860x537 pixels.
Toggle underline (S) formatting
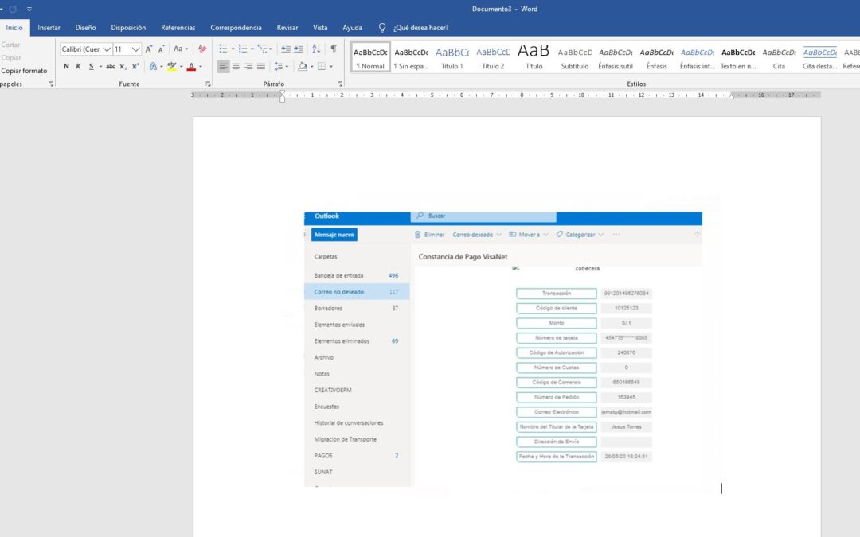(x=91, y=66)
